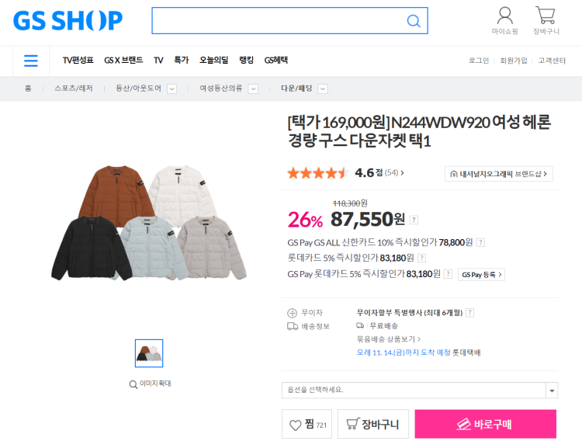582x441 pixels.
Task: Click the search magnifier icon
Action: 414,21
